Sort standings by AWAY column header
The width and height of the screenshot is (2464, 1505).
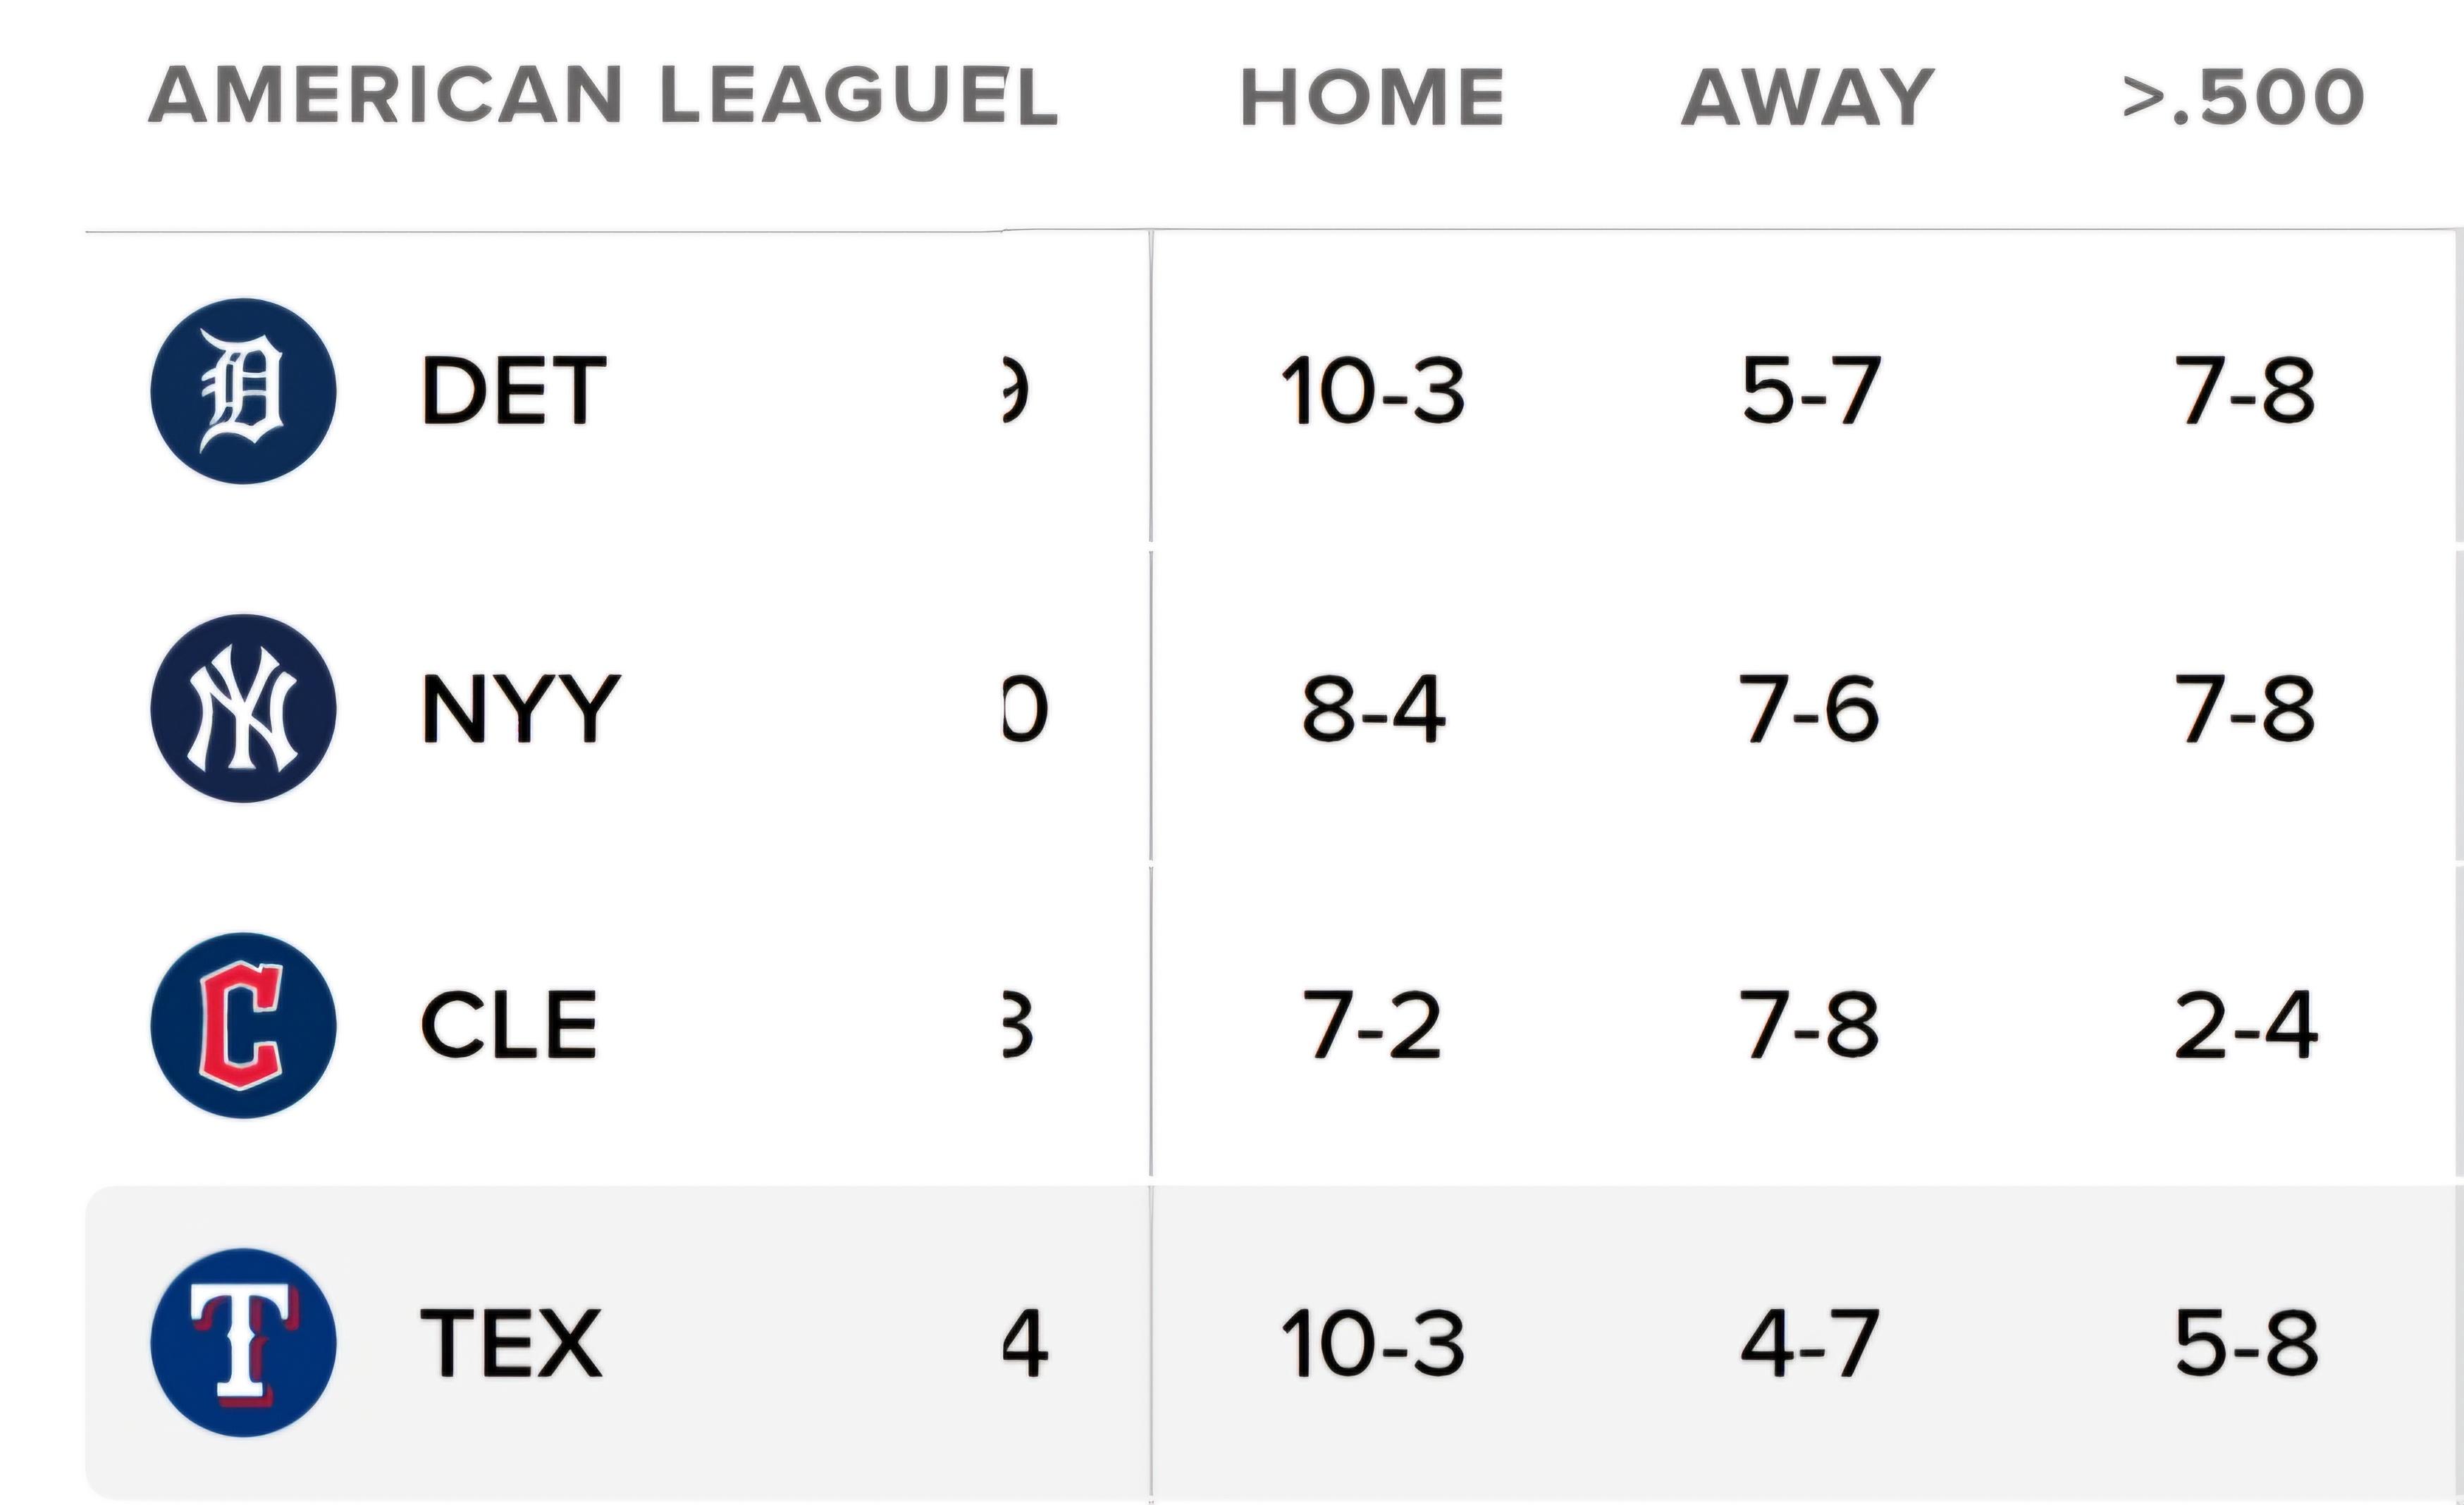click(1808, 97)
